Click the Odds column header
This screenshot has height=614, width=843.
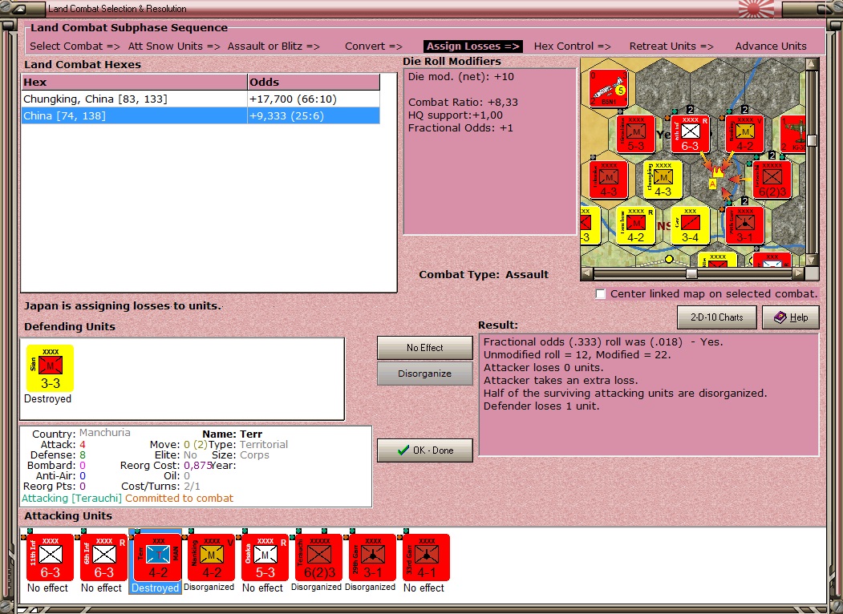click(314, 83)
